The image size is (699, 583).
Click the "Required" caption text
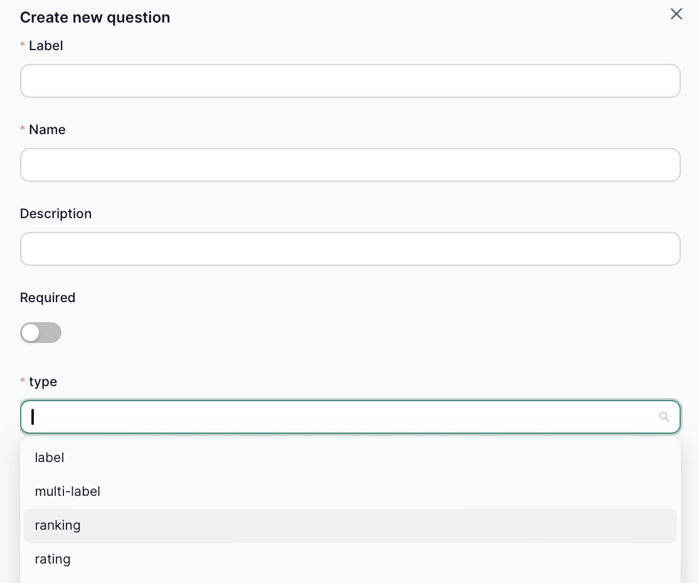pyautogui.click(x=48, y=298)
